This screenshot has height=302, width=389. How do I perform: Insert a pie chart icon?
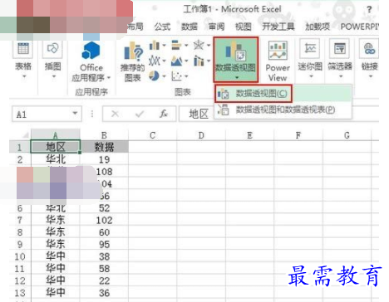coord(154,75)
